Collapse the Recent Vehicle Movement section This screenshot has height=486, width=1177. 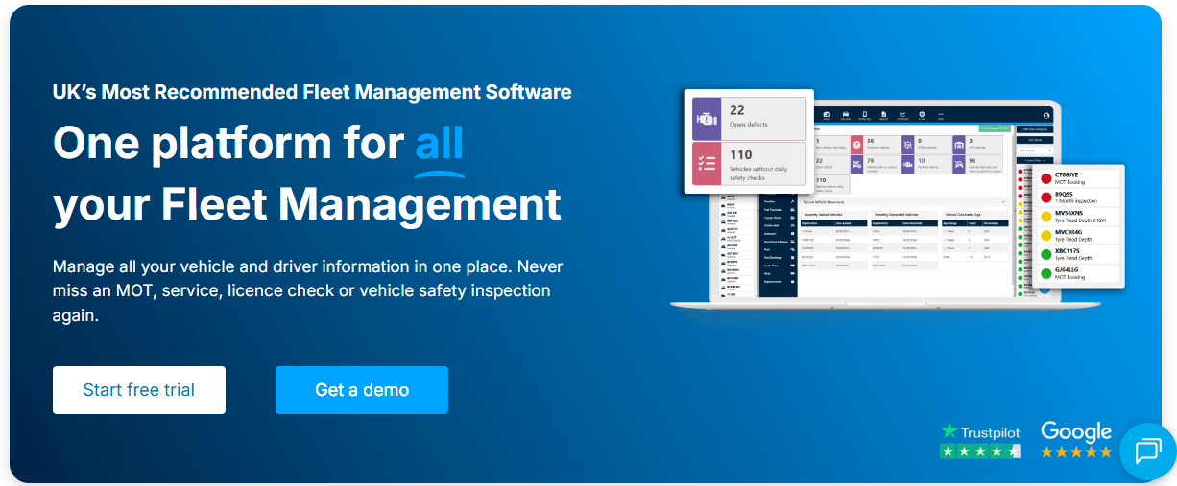pos(1003,202)
